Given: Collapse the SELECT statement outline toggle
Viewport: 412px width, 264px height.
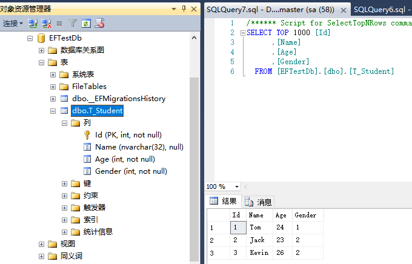Looking at the screenshot, I should (x=243, y=33).
